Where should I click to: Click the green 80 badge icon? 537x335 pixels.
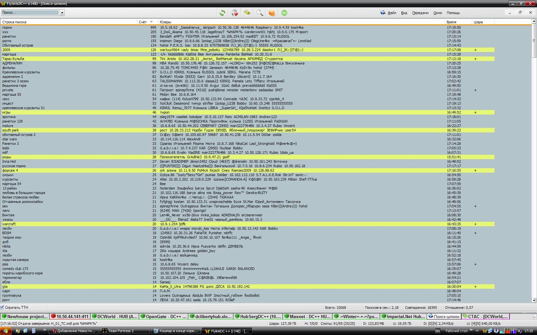pyautogui.click(x=284, y=13)
